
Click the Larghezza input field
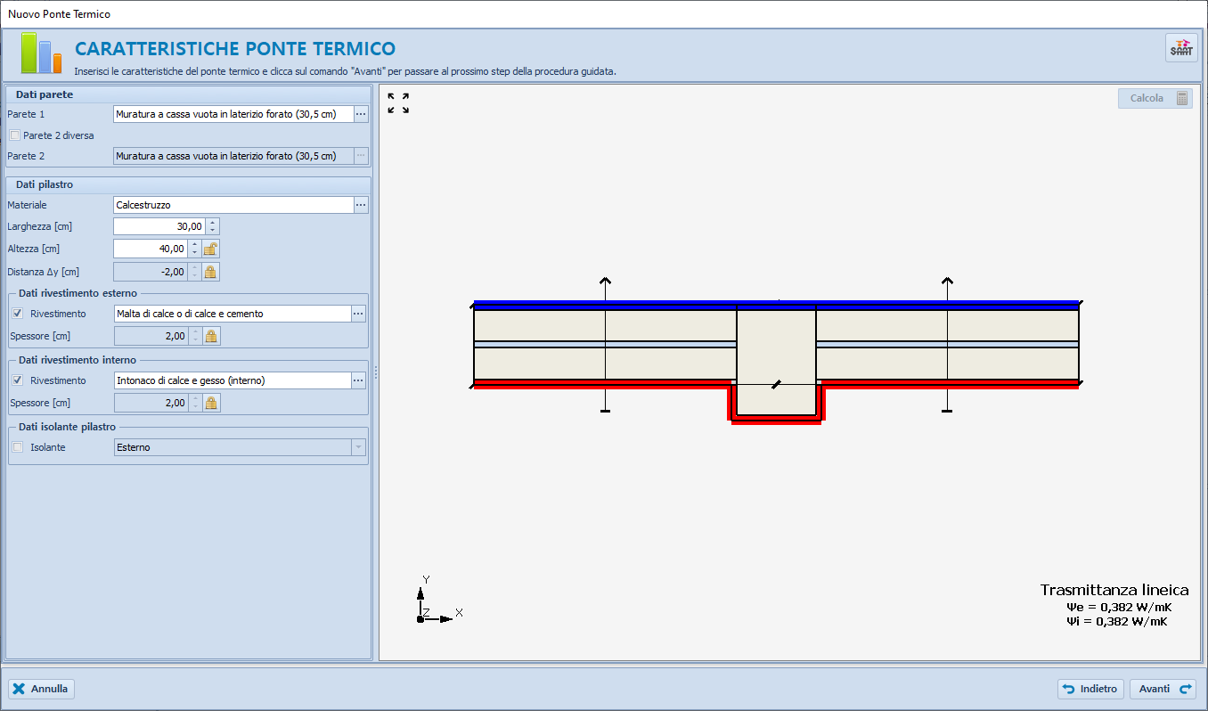tap(159, 226)
